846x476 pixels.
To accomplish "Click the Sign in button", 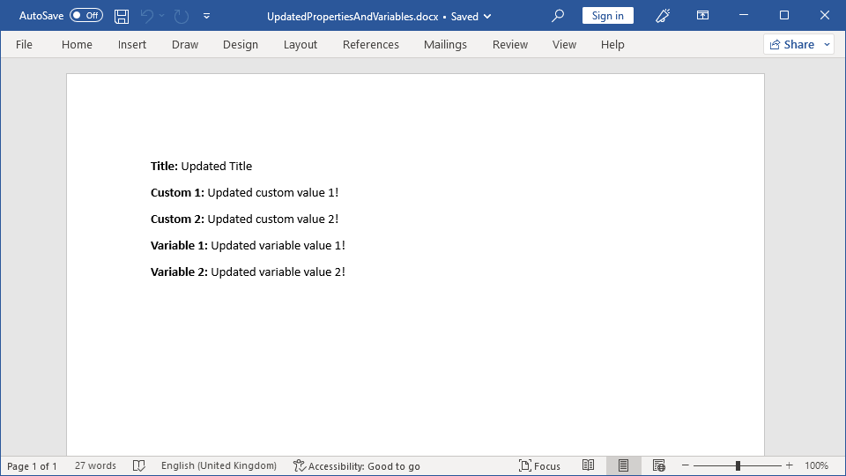I will 607,16.
